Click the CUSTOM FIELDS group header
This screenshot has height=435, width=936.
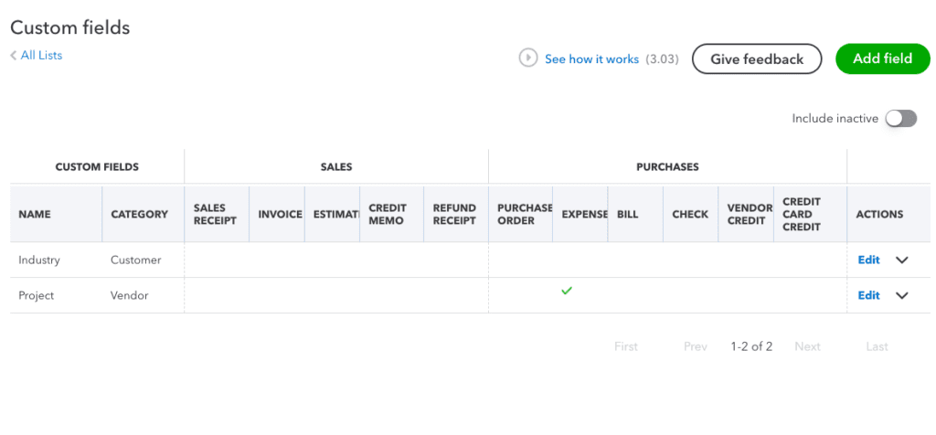coord(97,167)
